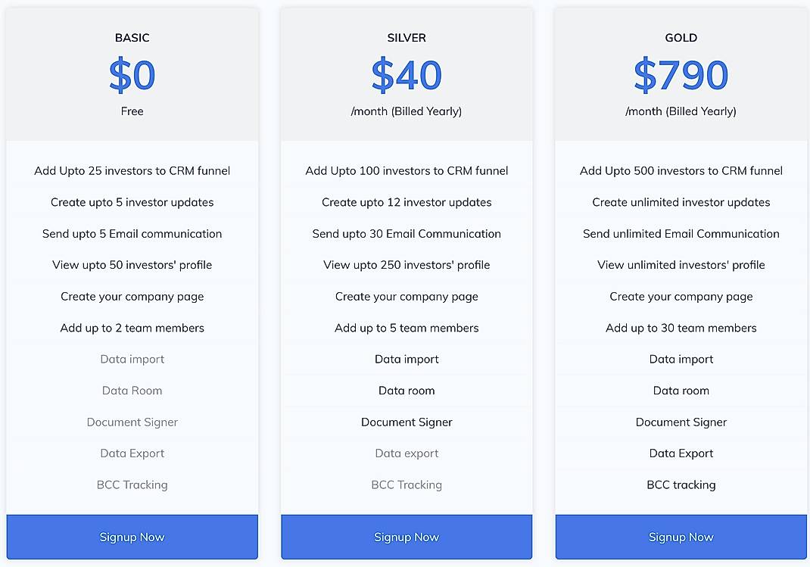Select the BASIC plan header
This screenshot has width=810, height=567.
click(x=132, y=37)
